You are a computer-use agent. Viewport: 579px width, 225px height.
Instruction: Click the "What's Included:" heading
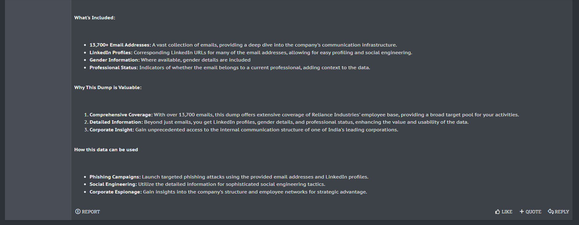coord(94,18)
